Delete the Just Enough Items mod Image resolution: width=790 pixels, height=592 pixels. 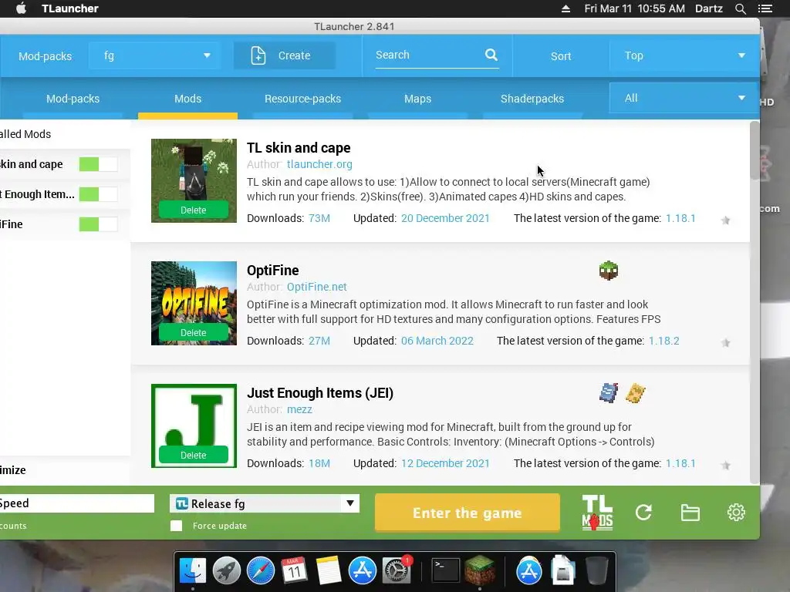click(194, 455)
